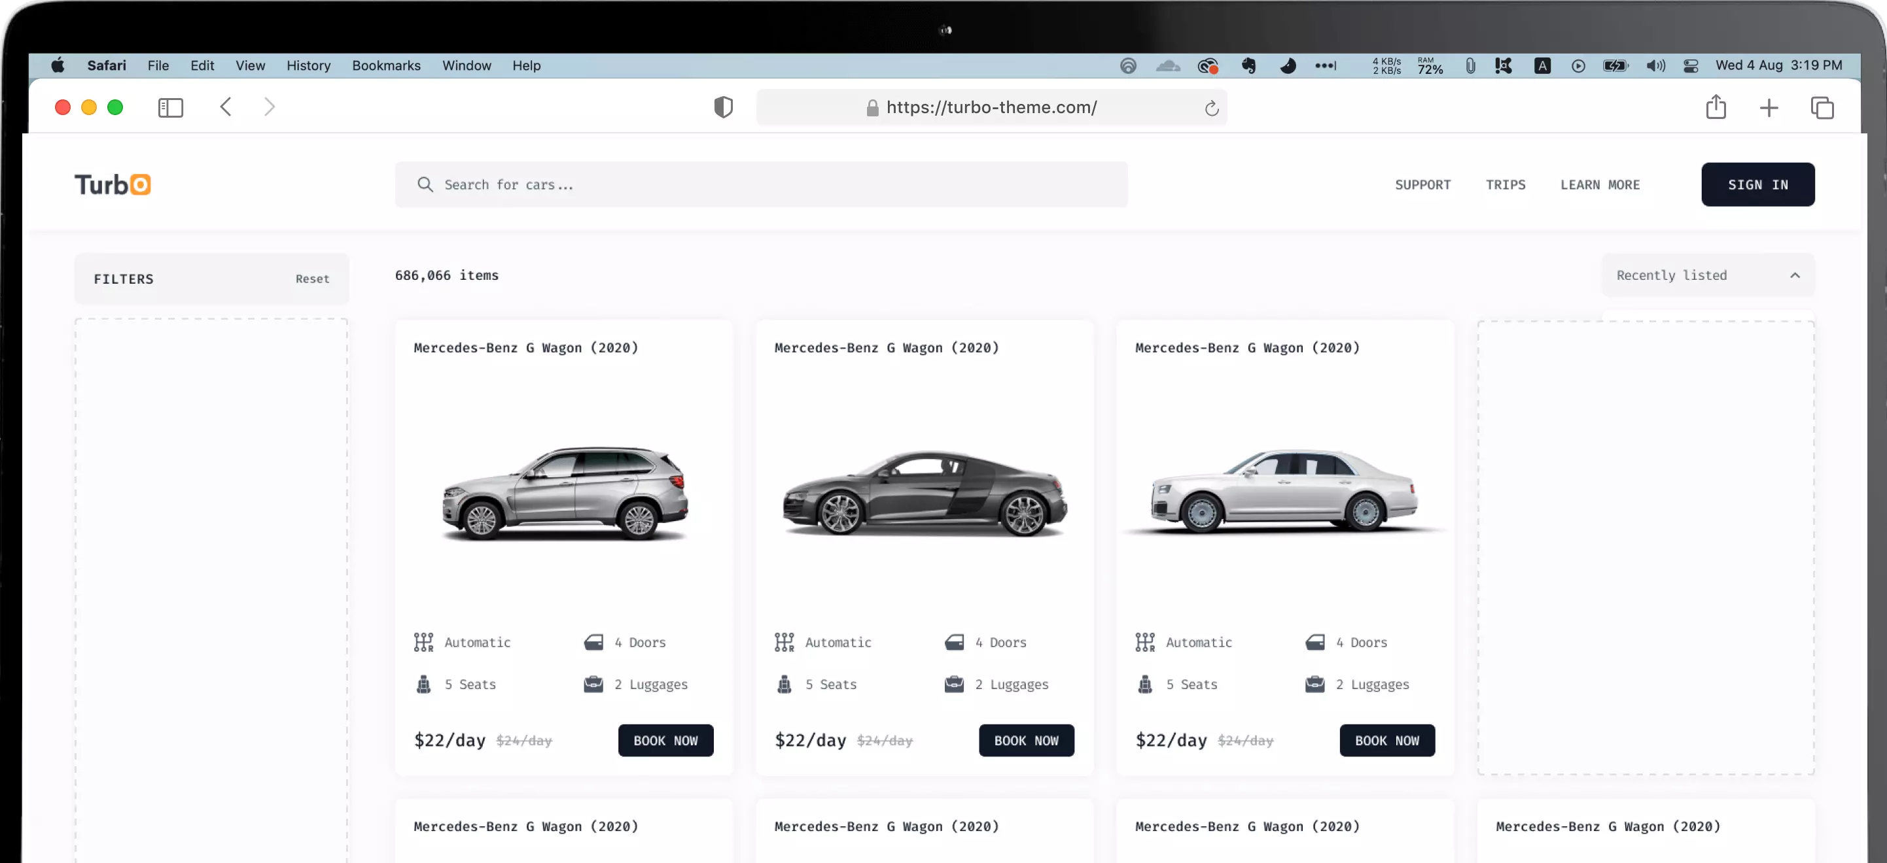Open Control Center icon in menu bar
This screenshot has width=1887, height=863.
[x=1690, y=66]
